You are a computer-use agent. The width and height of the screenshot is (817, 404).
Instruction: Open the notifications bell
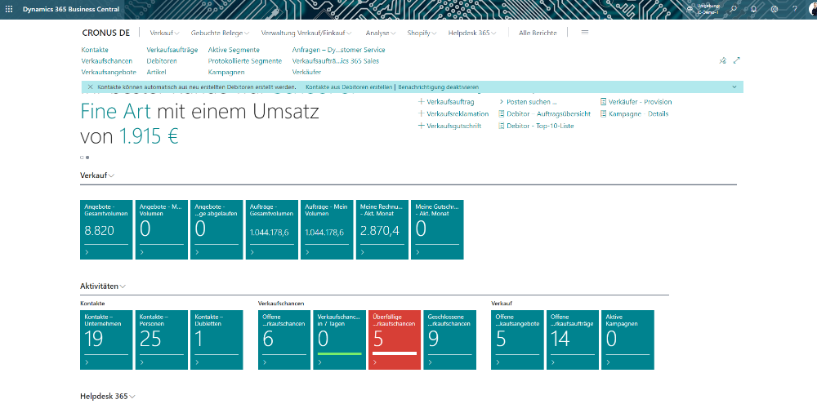(x=753, y=9)
